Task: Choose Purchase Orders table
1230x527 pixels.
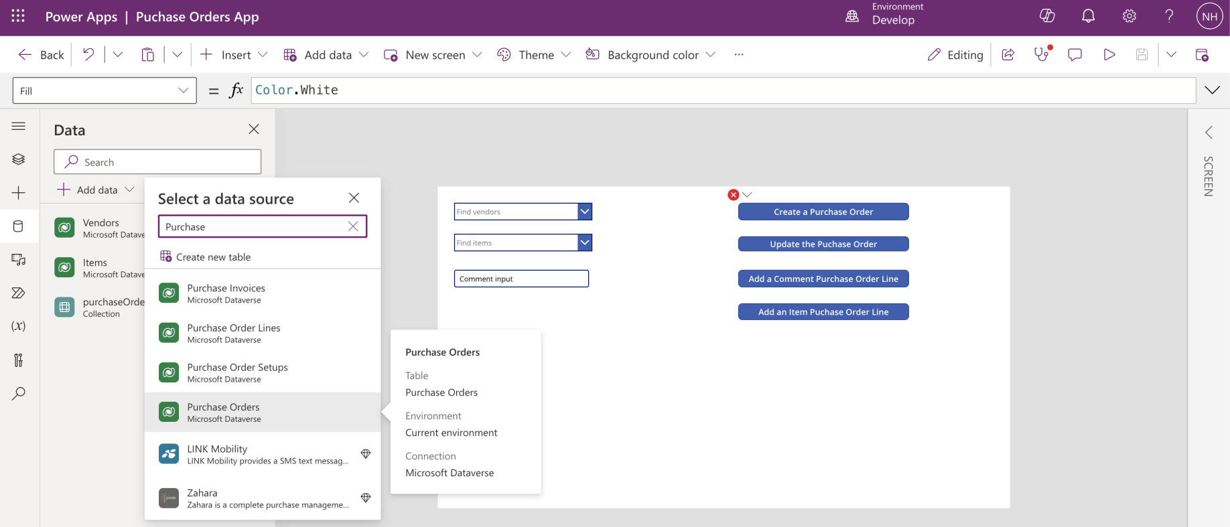Action: [263, 412]
